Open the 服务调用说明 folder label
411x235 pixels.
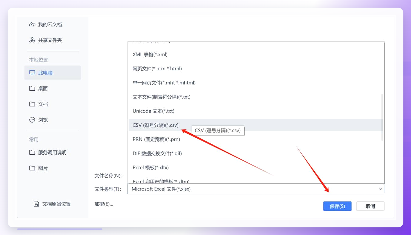[x=52, y=153]
